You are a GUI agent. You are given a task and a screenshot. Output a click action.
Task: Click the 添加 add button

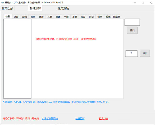pyautogui.click(x=145, y=53)
